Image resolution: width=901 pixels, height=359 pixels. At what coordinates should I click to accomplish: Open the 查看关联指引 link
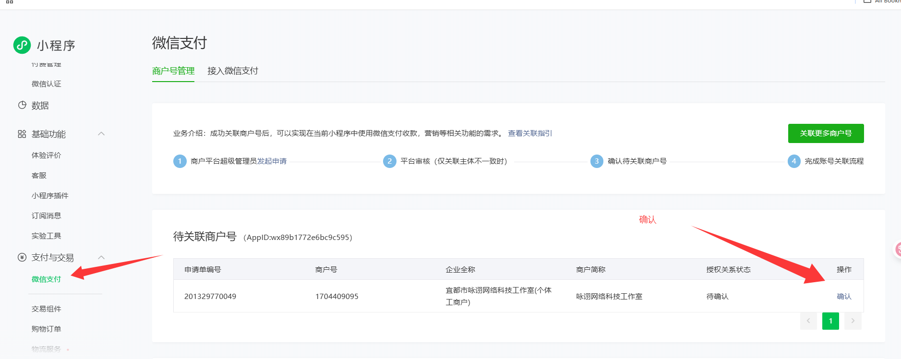click(530, 133)
